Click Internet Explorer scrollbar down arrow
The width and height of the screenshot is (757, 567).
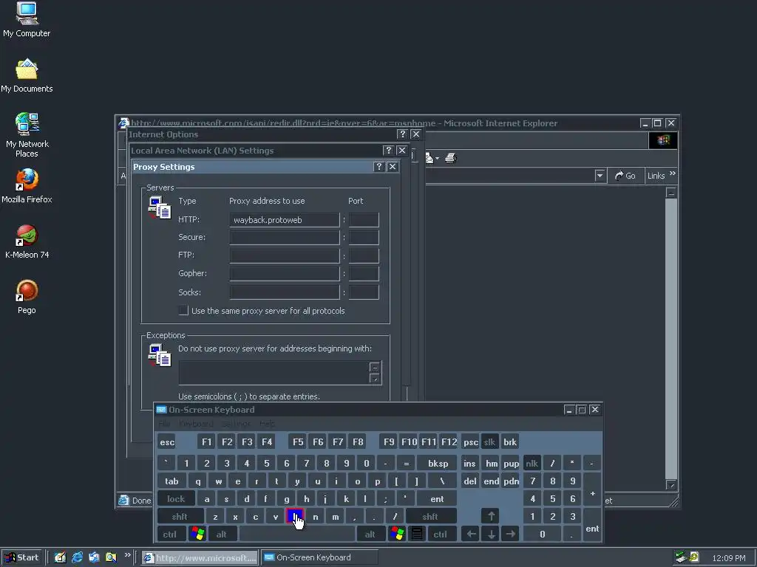(671, 485)
